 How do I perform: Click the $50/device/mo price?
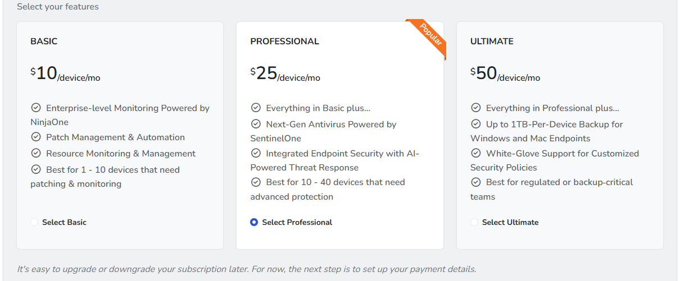(505, 74)
